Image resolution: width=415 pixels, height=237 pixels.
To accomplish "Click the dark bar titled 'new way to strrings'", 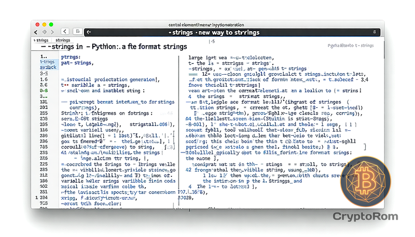I will coord(232,32).
